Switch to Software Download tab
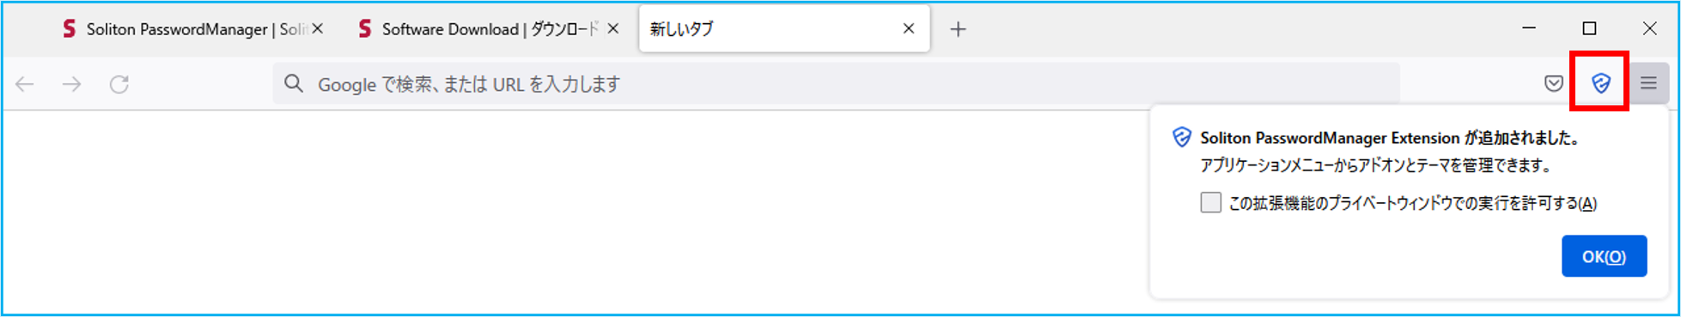The image size is (1681, 317). coord(481,29)
